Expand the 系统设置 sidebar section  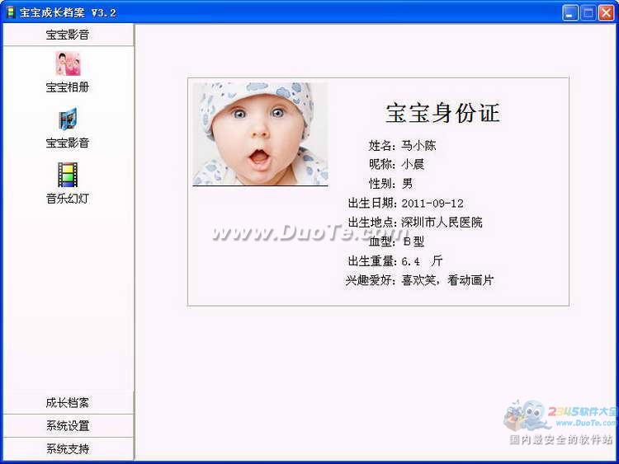(67, 426)
